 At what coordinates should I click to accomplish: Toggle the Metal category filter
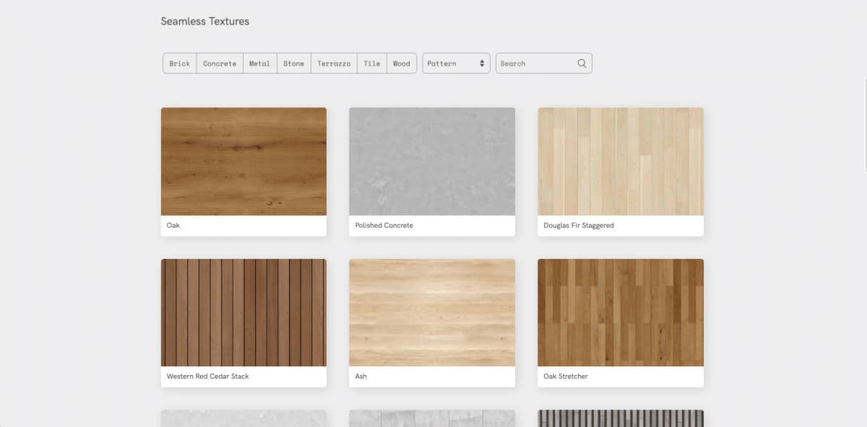coord(259,63)
